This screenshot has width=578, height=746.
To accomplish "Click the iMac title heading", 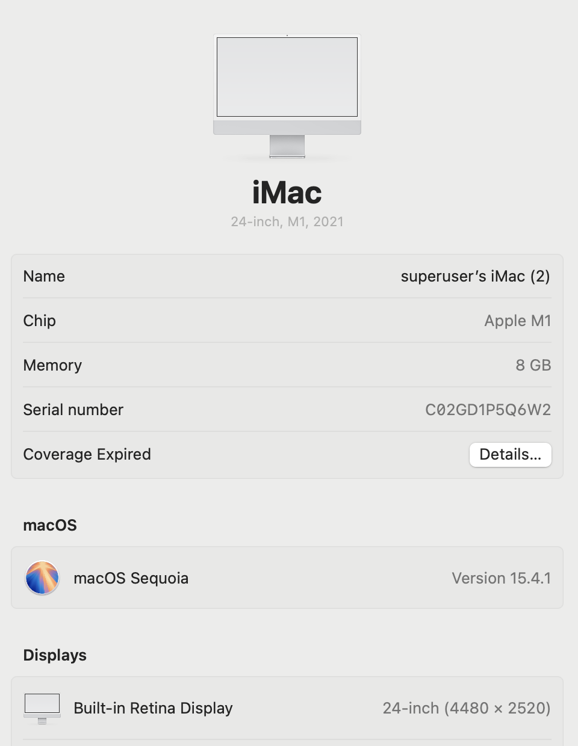I will tap(287, 193).
